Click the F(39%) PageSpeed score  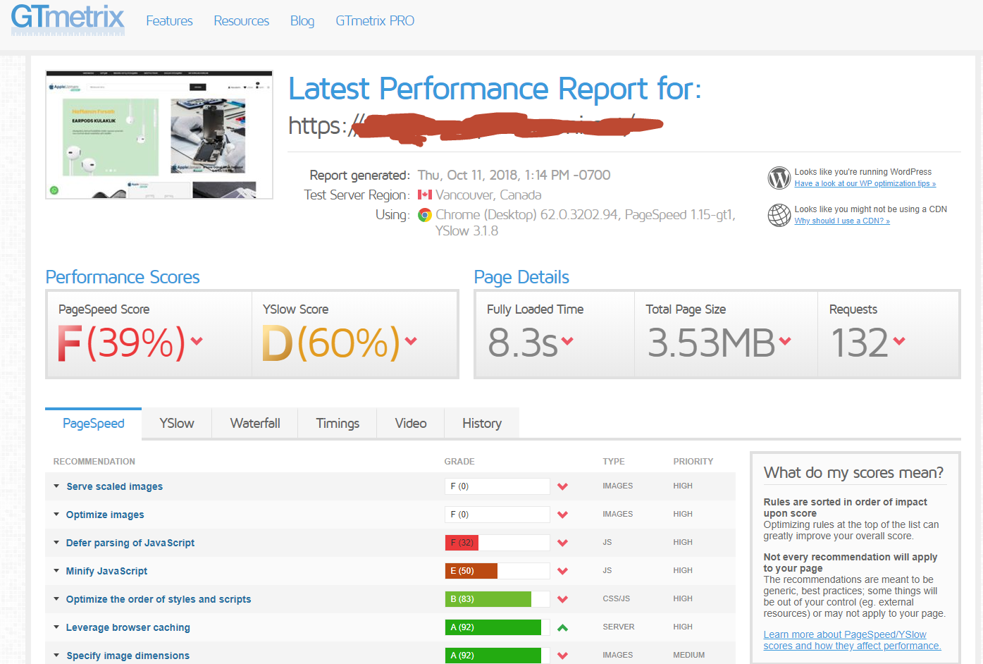pyautogui.click(x=121, y=343)
